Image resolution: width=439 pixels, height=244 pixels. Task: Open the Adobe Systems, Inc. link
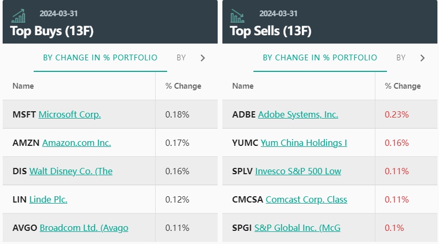click(x=298, y=114)
